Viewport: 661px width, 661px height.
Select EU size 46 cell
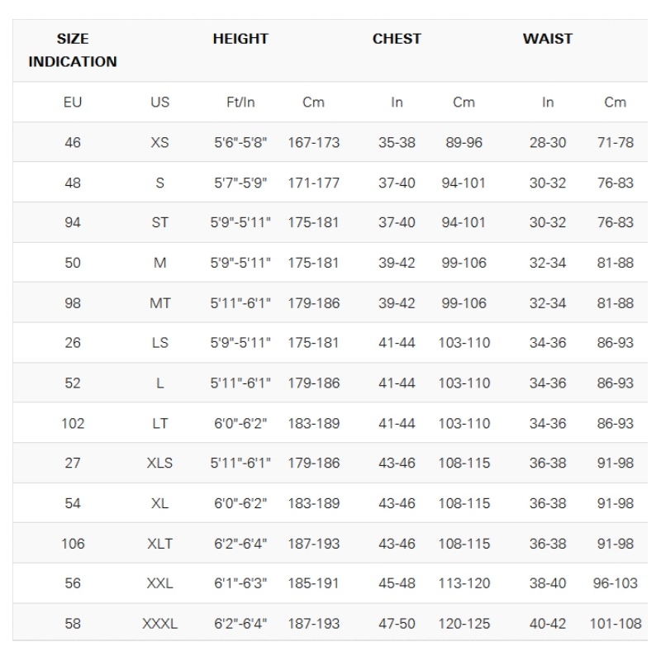[x=73, y=142]
